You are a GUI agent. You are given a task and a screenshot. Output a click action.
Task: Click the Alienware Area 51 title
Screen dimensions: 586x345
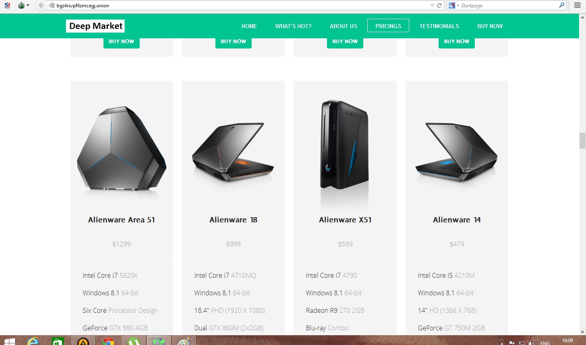pyautogui.click(x=121, y=220)
